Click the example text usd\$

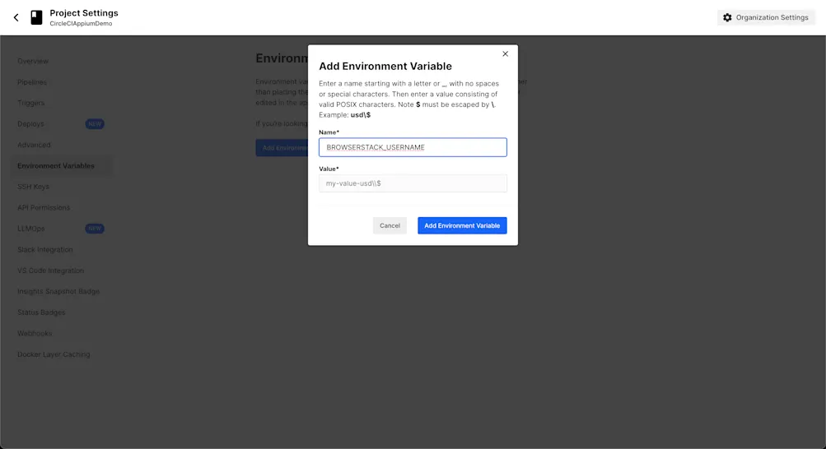click(361, 114)
